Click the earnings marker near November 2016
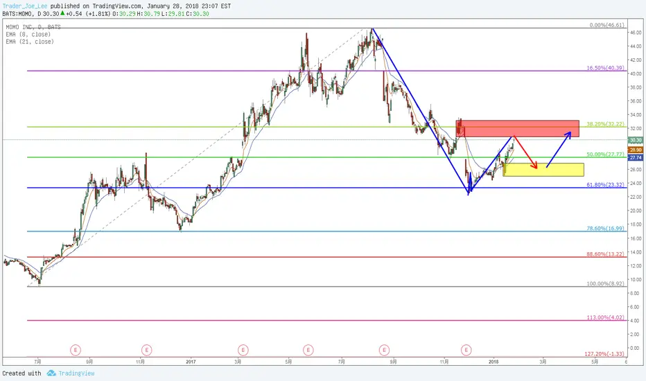The image size is (646, 381). [147, 350]
